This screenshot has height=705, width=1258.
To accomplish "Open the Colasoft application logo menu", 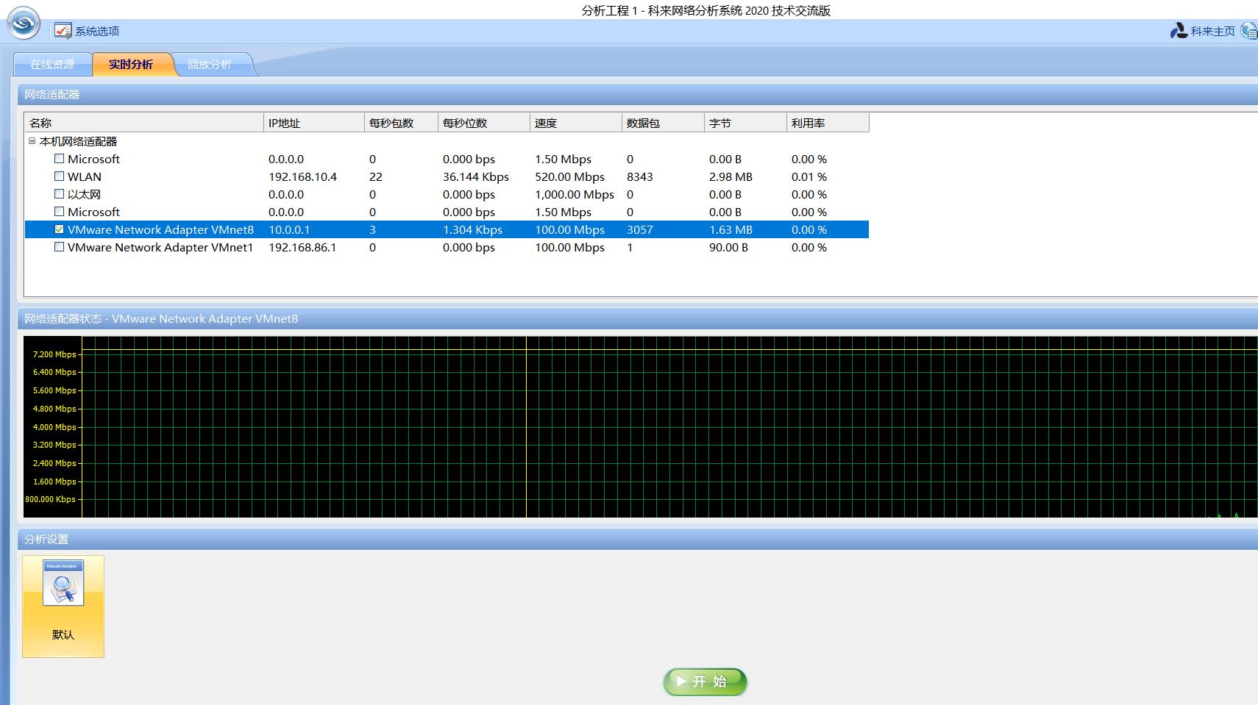I will point(24,24).
